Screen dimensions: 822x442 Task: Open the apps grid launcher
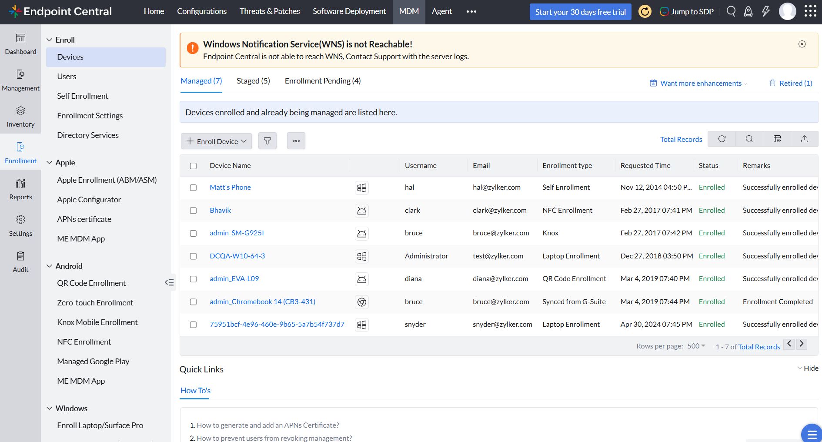810,11
